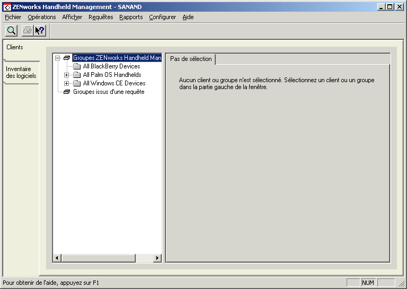Click the window resize grip corner
This screenshot has width=407, height=289.
pyautogui.click(x=401, y=283)
